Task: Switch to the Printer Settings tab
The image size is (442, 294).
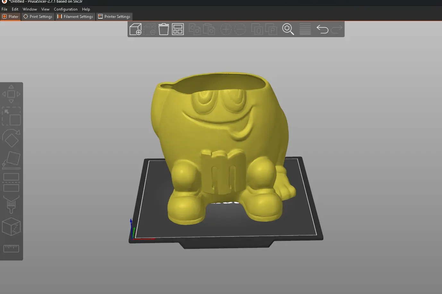Action: point(114,17)
